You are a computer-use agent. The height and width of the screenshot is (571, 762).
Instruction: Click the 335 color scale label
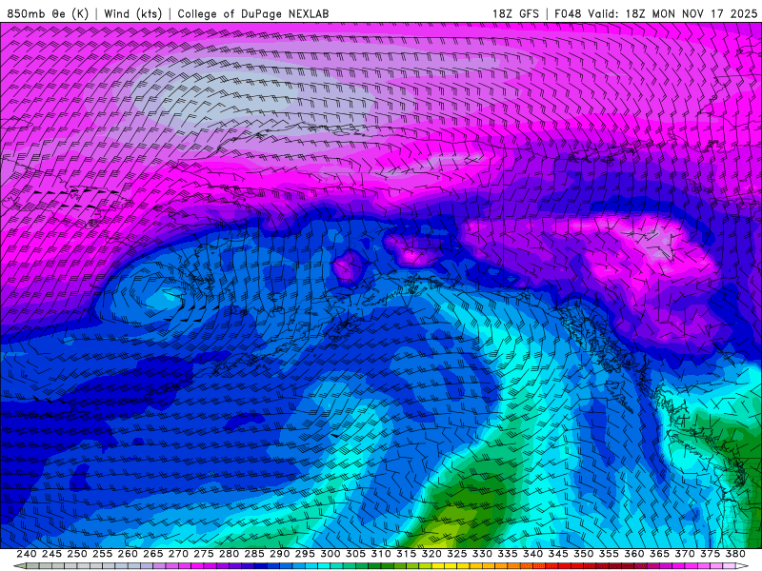click(508, 554)
